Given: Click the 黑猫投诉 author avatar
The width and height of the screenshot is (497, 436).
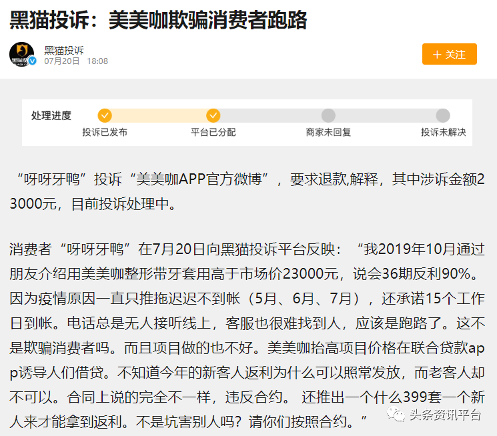Looking at the screenshot, I should 21,54.
